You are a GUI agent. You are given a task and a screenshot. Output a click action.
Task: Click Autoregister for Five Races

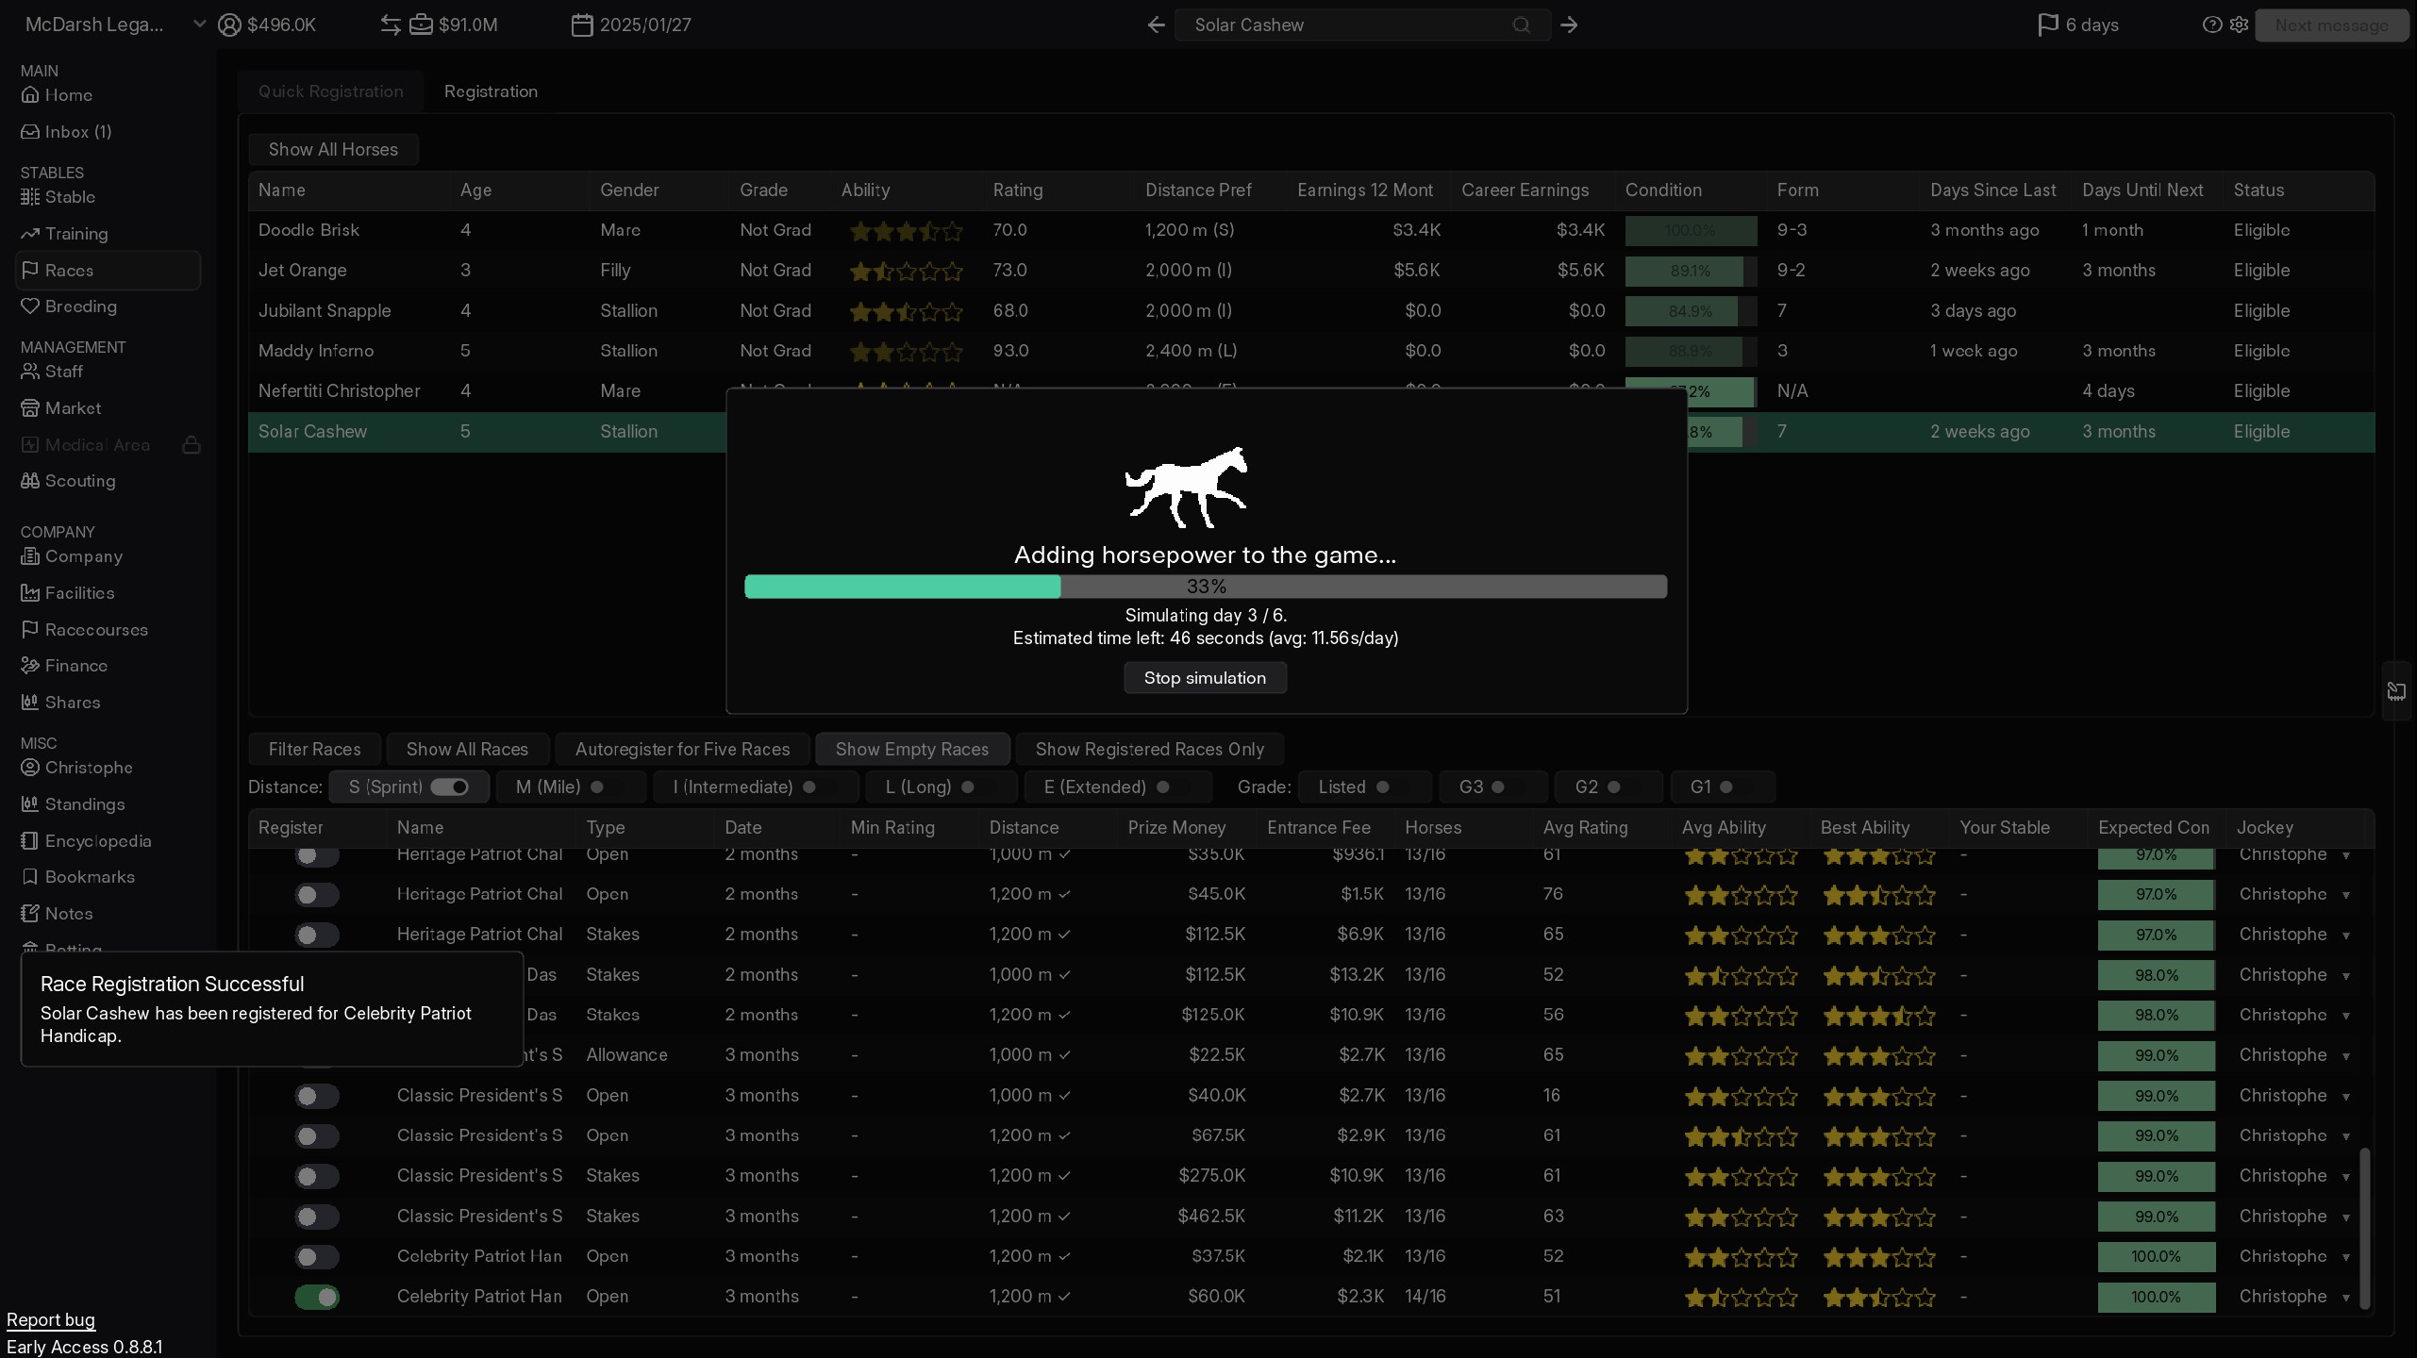(x=682, y=750)
